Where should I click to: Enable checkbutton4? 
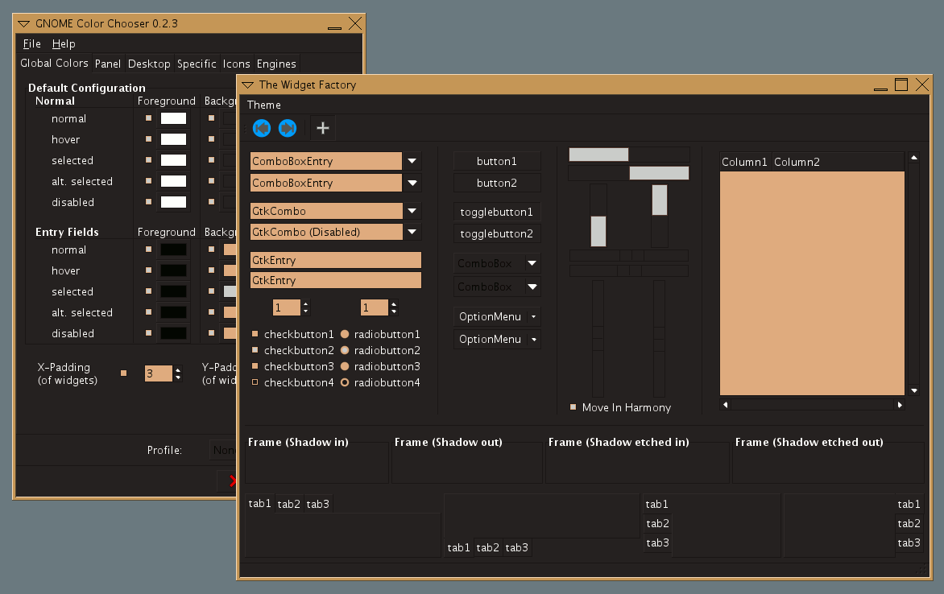click(255, 382)
